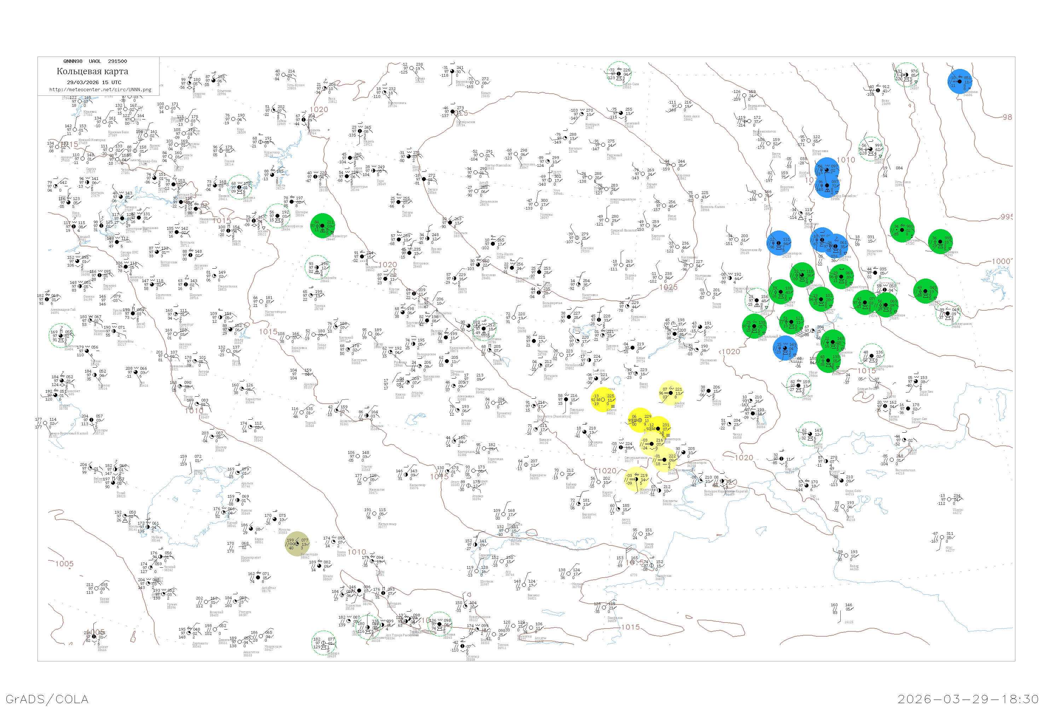The height and width of the screenshot is (707, 1061).
Task: Open the meteocenter.net UNNN.png link
Action: (100, 90)
